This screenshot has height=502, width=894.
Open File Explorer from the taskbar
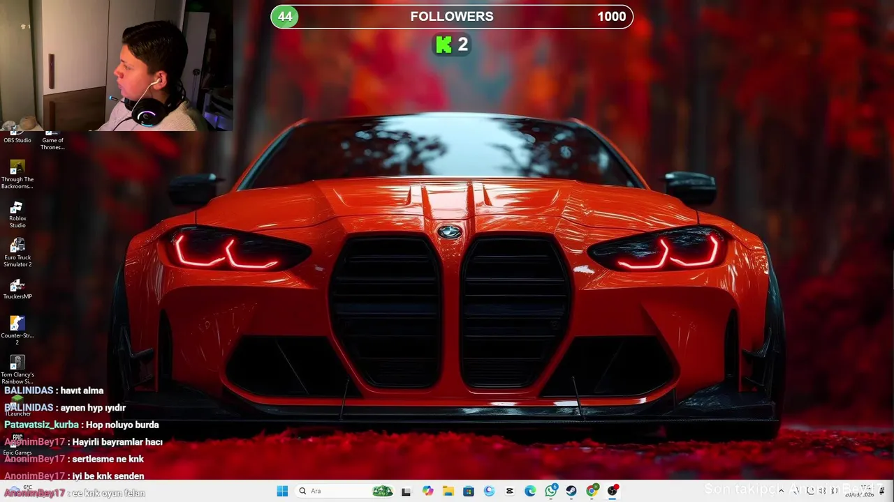[x=448, y=491]
